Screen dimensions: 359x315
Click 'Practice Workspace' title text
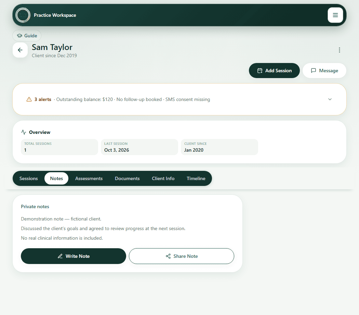pos(55,15)
